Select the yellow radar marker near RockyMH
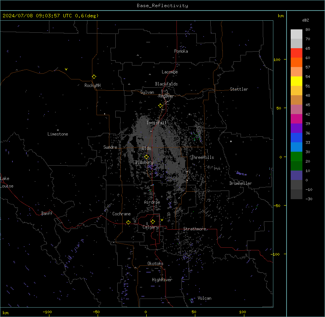This screenshot has width=325, height=317. click(x=94, y=77)
